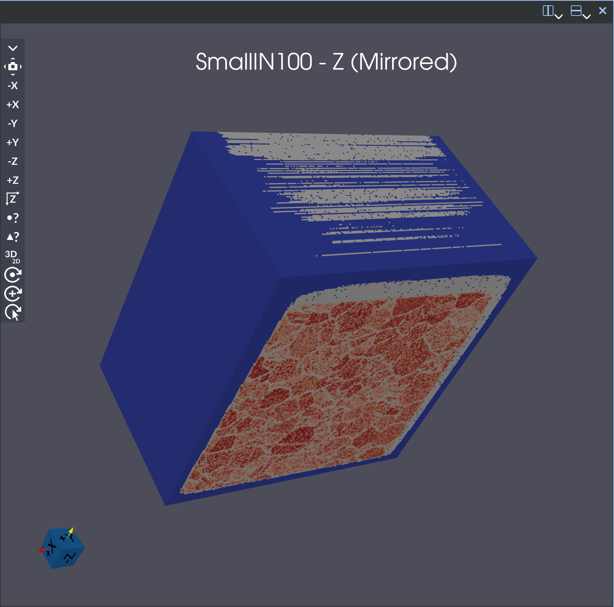Split the render view vertically
Image resolution: width=614 pixels, height=607 pixels.
pyautogui.click(x=575, y=11)
